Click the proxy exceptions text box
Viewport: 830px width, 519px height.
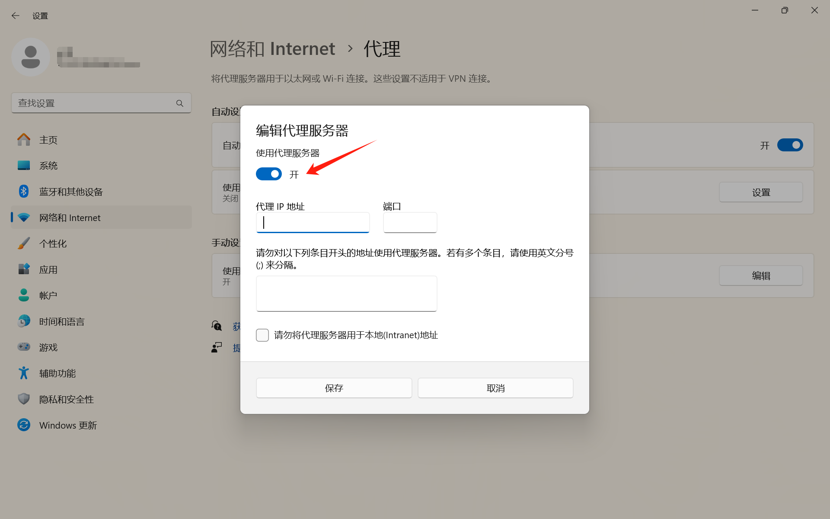coord(346,293)
